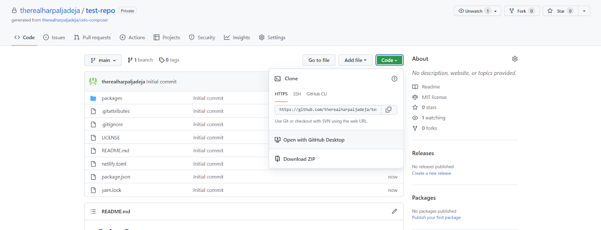Click Download ZIP option
601x230 pixels.
(299, 159)
